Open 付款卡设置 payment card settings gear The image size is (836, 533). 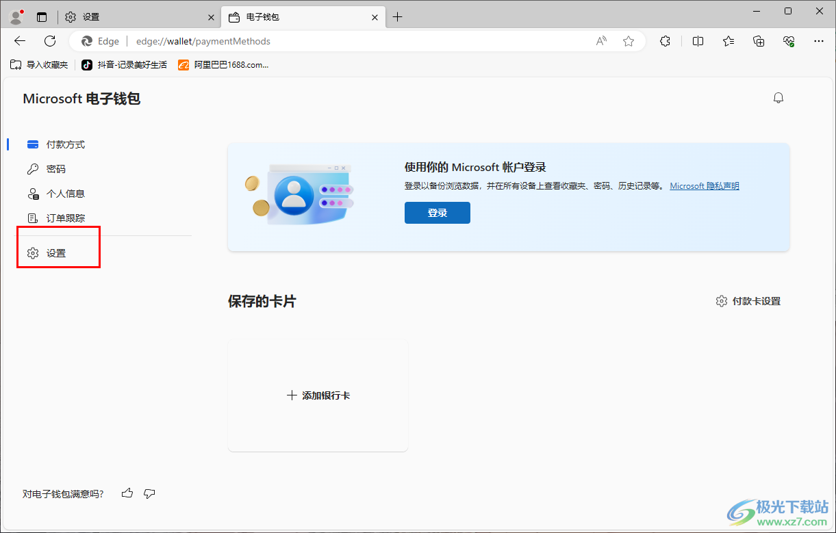[750, 300]
